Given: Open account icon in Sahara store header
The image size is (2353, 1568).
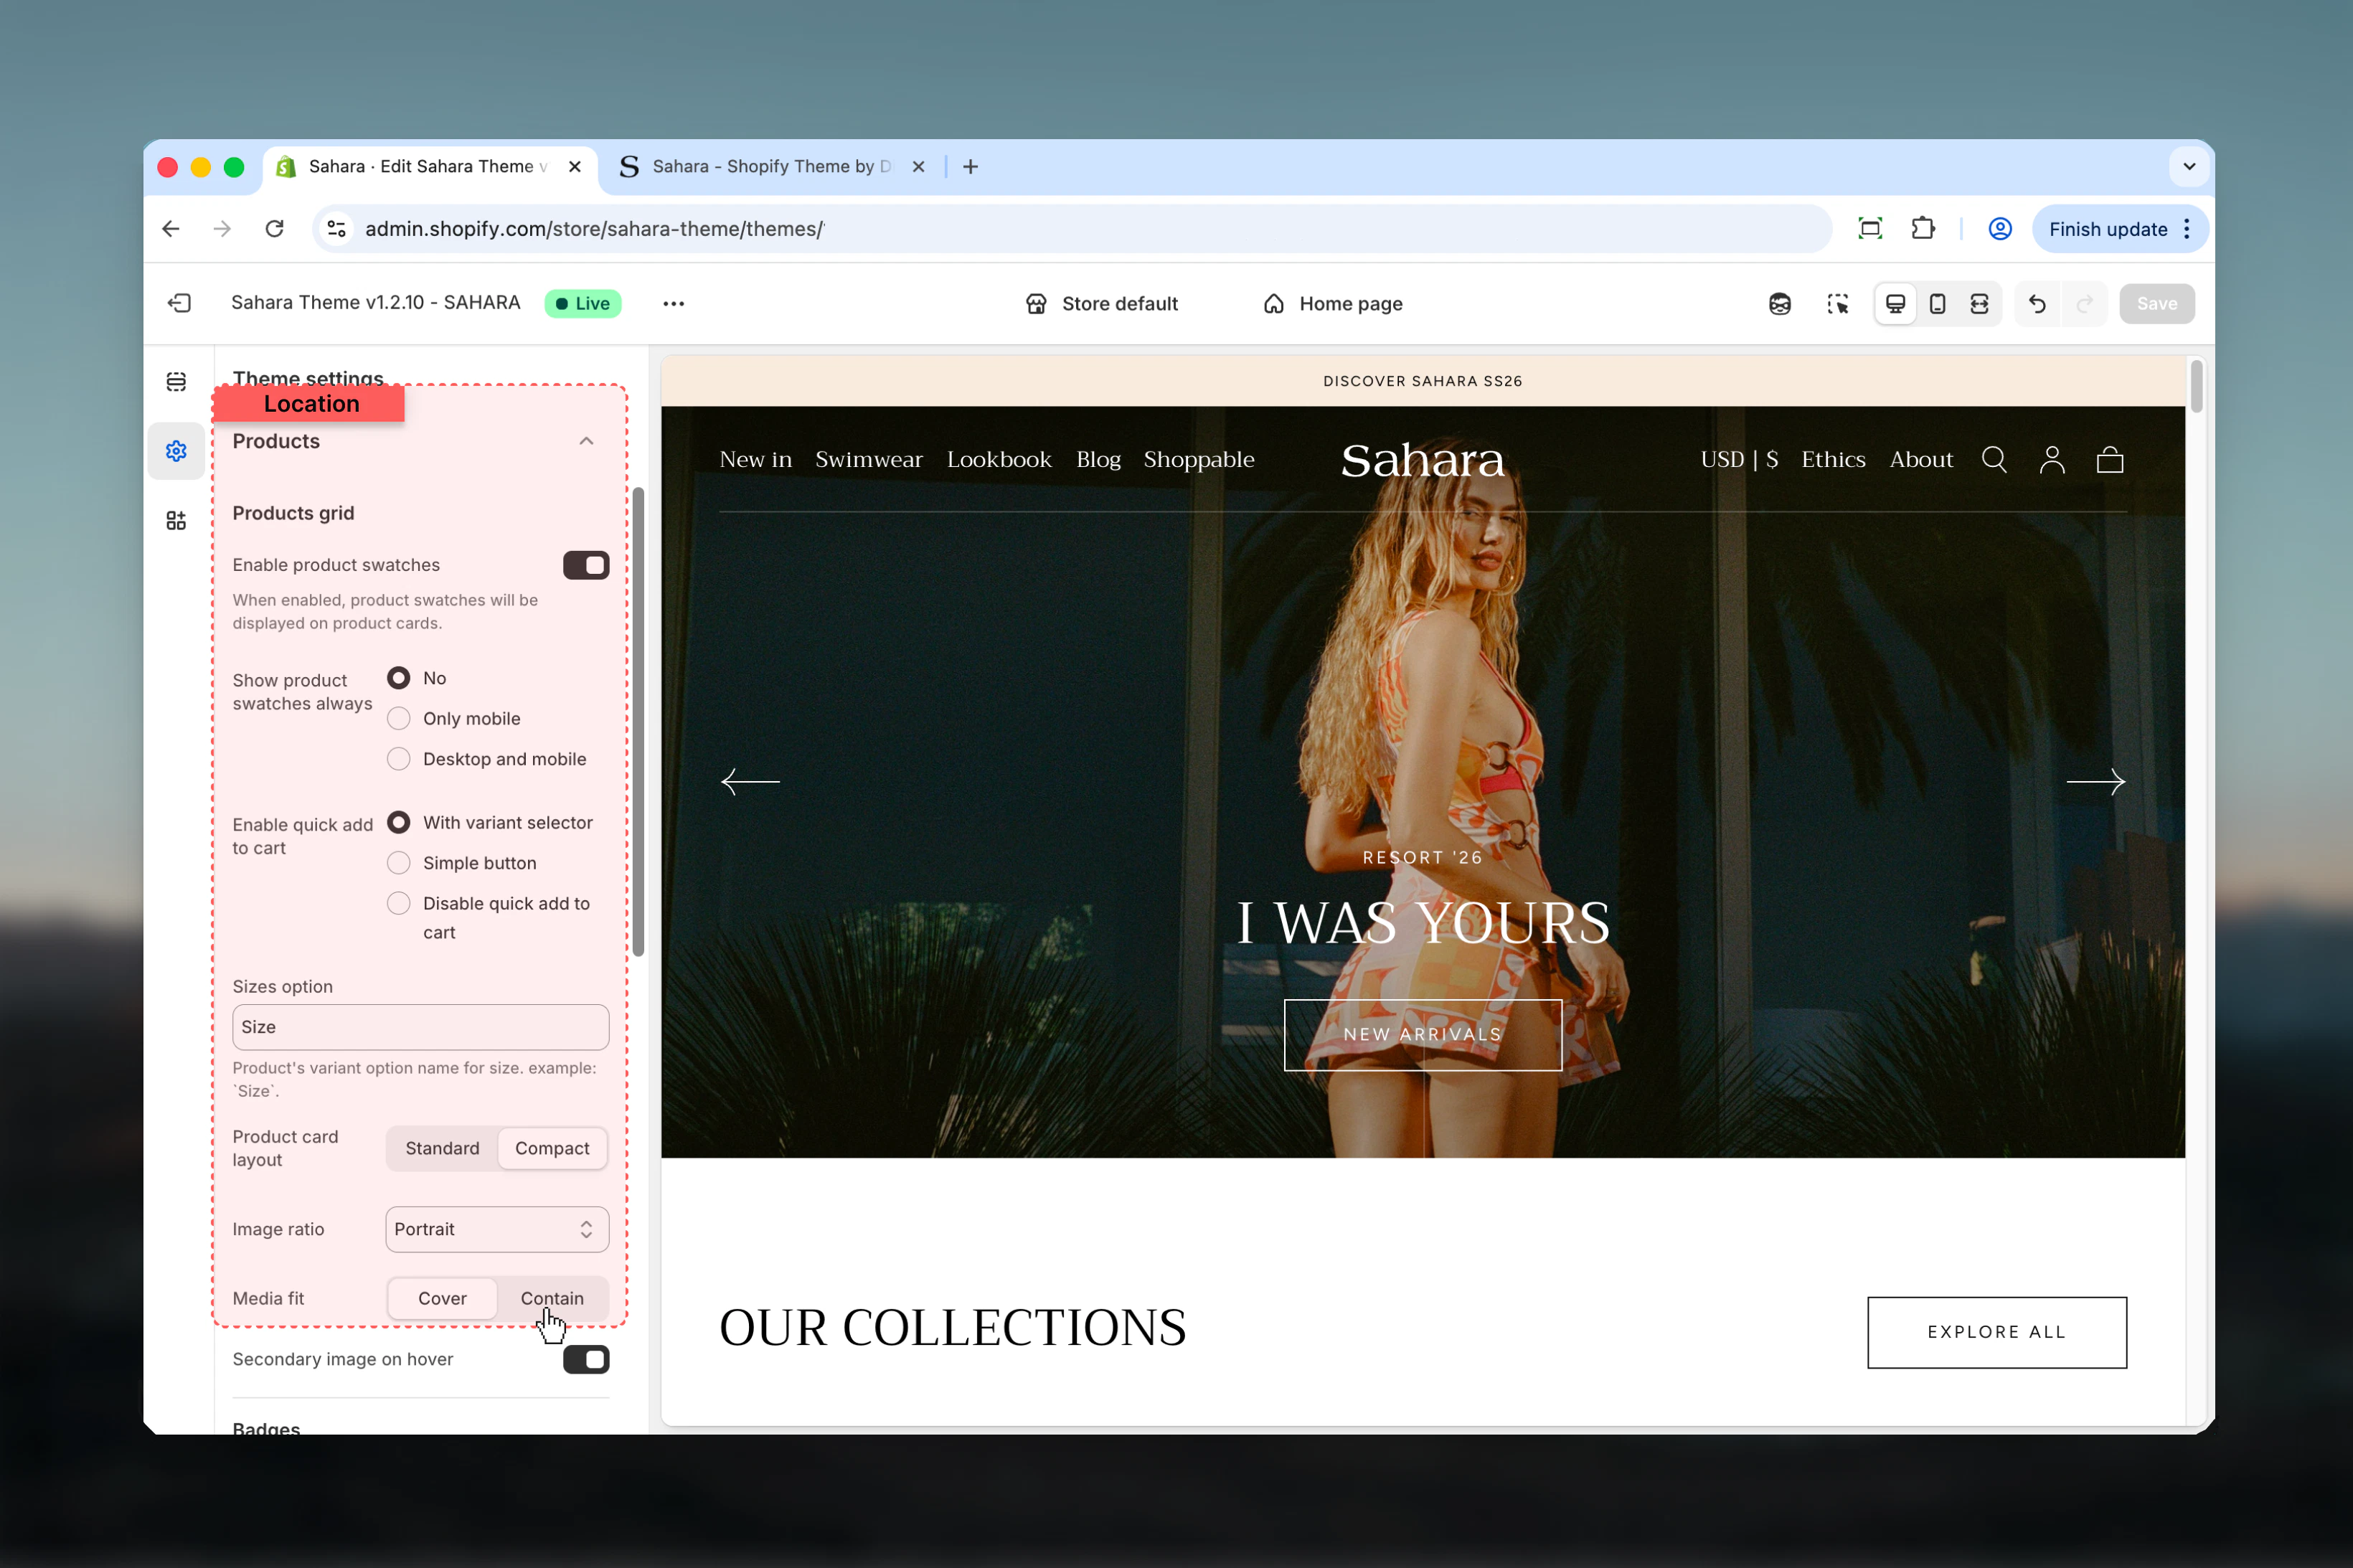Looking at the screenshot, I should (x=2052, y=459).
